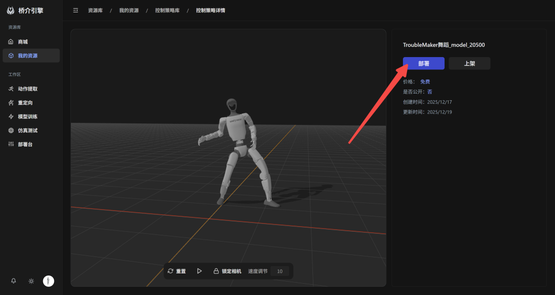The width and height of the screenshot is (555, 295).
Task: Click the 资源库 sidebar section heading
Action: click(14, 27)
